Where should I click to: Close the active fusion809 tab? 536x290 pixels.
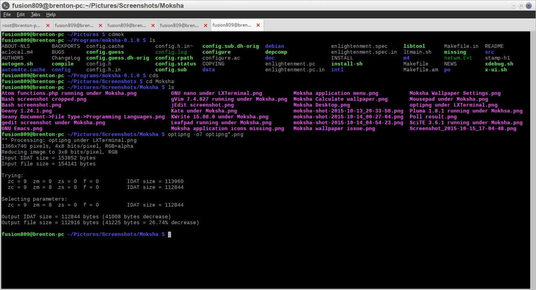(x=258, y=25)
